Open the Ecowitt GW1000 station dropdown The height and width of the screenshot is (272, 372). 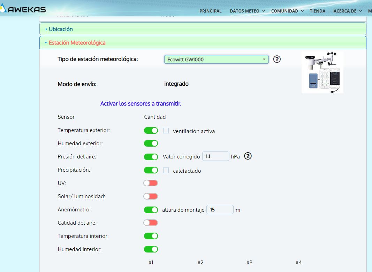point(217,60)
